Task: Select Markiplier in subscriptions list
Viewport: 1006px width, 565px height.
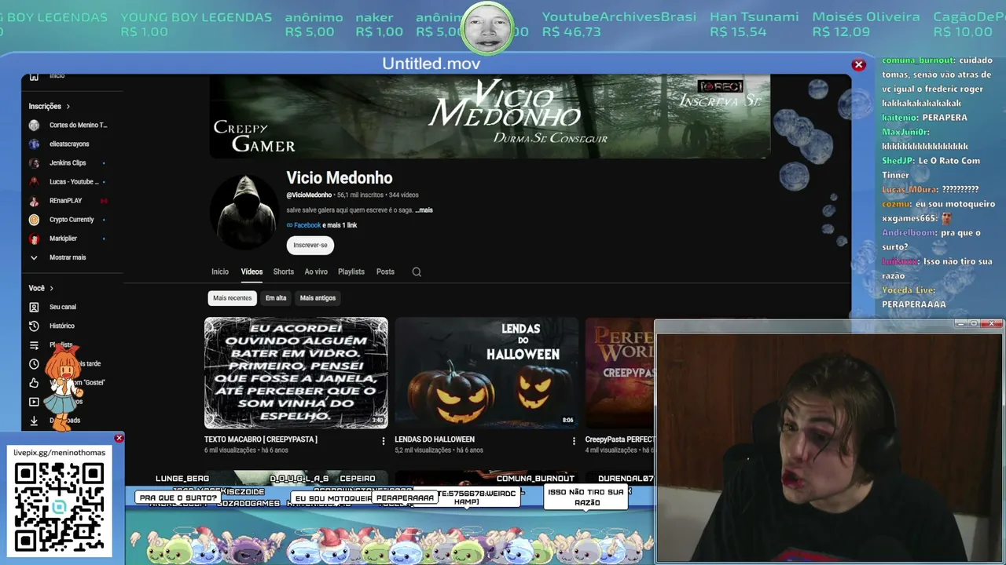Action: tap(63, 239)
